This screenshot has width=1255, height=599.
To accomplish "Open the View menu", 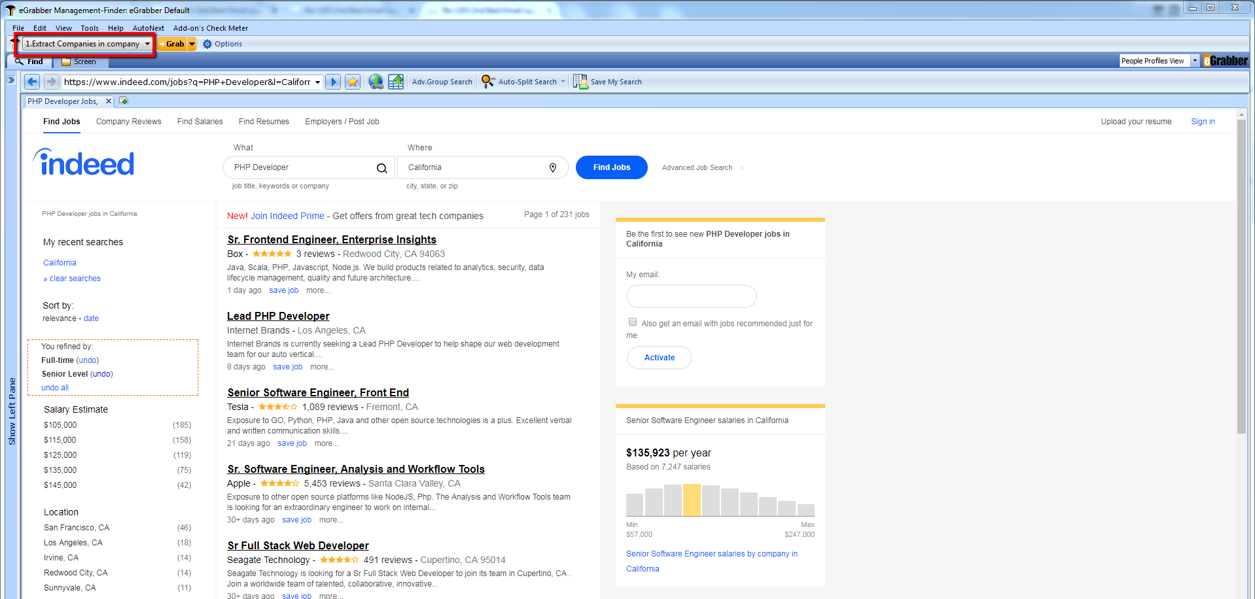I will point(63,28).
